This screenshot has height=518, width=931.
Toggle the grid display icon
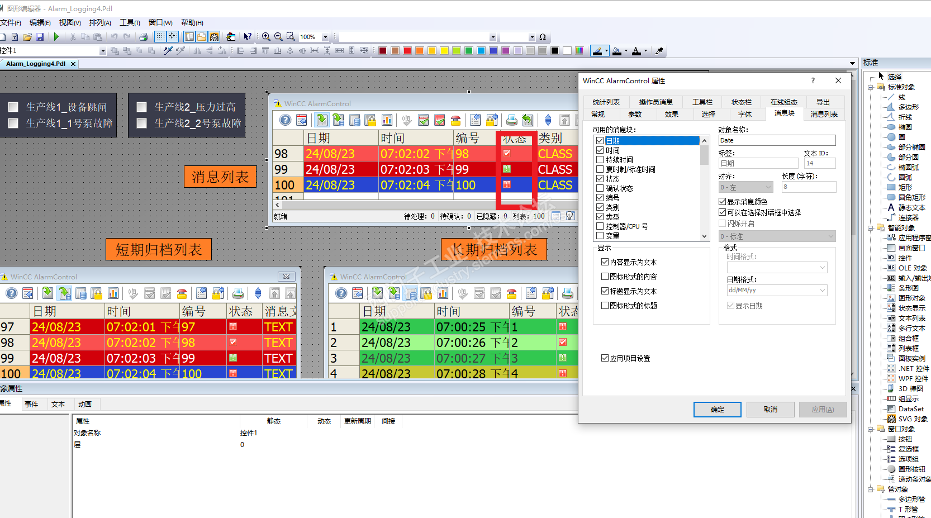(x=160, y=37)
